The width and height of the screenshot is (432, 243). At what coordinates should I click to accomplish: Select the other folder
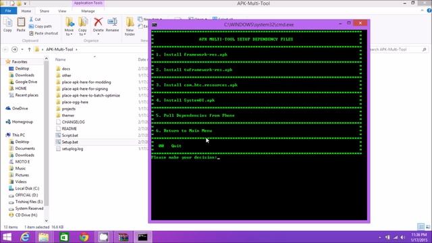66,75
